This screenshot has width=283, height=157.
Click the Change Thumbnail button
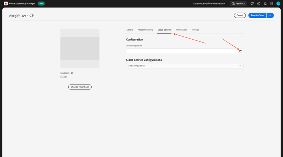(80, 87)
